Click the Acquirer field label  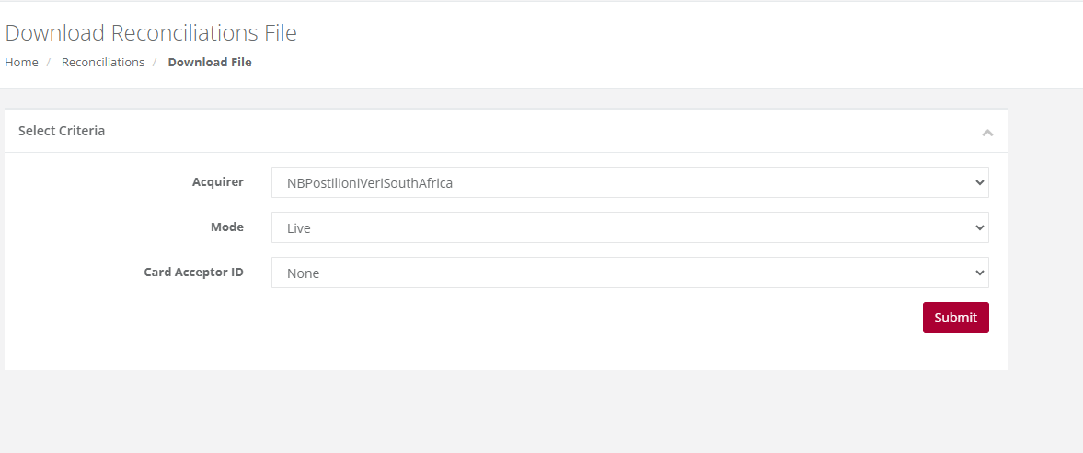217,182
